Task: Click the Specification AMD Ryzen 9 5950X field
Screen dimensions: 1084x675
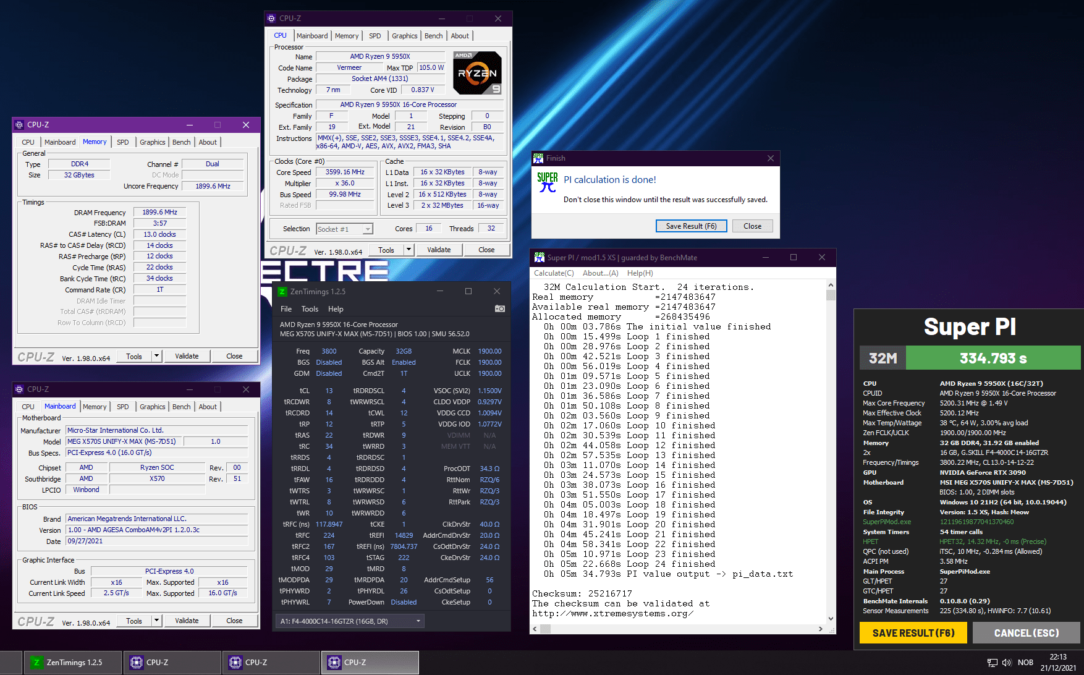Action: point(410,104)
